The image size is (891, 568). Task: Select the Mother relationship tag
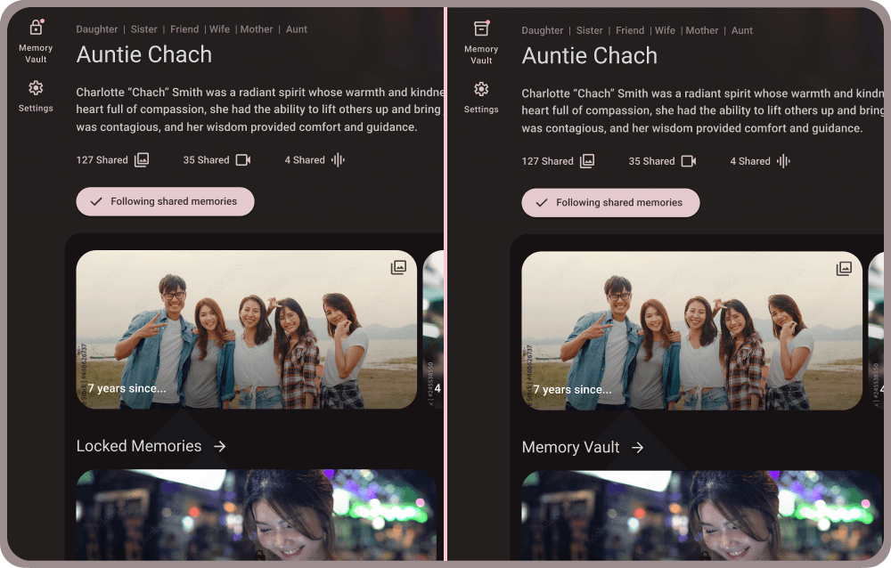(257, 29)
